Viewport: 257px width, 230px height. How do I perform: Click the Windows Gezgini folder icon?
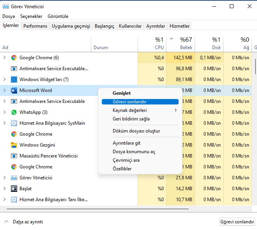click(14, 145)
